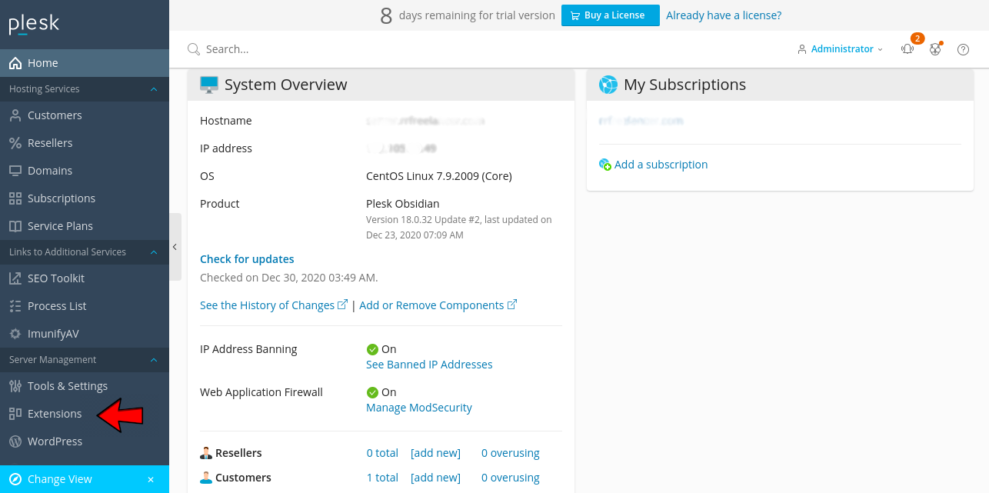This screenshot has width=989, height=493.
Task: Open the Manage ModSecurity link
Action: point(419,408)
